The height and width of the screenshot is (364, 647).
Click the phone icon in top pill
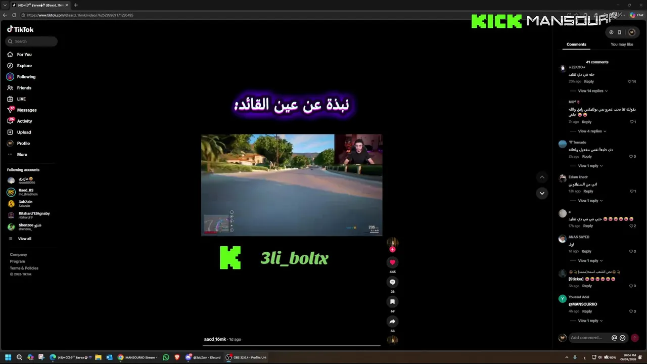619,32
